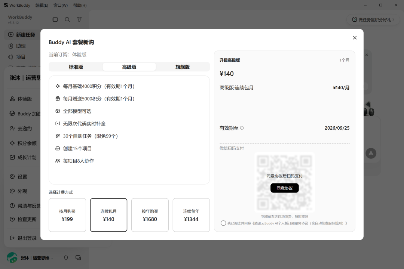Viewport: 404px width, 269px height.
Task: Select the 按年购买 ¥1680 billing option
Action: point(150,215)
